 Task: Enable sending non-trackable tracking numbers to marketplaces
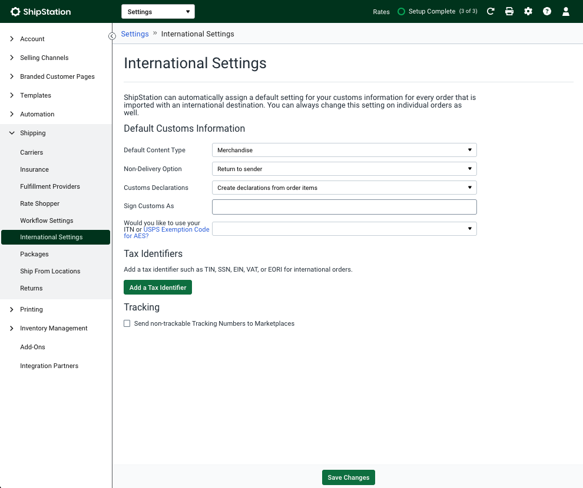coord(127,323)
